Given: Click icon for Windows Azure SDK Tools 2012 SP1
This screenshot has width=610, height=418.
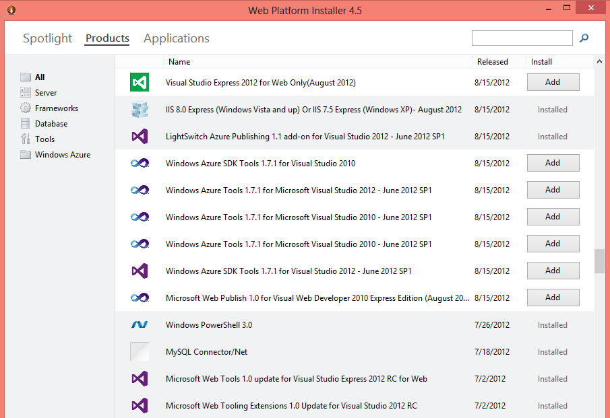Looking at the screenshot, I should pyautogui.click(x=140, y=271).
